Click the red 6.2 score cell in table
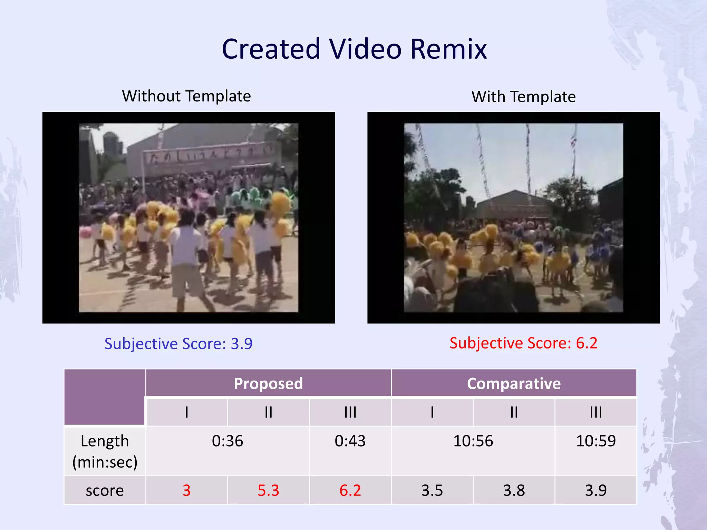The image size is (707, 530). [350, 490]
